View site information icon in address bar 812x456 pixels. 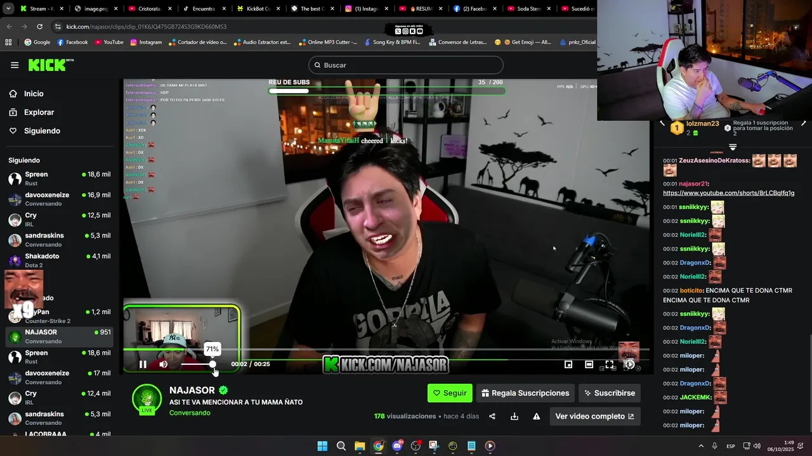[x=58, y=27]
